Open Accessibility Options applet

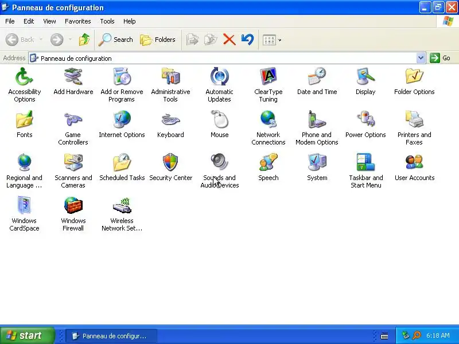(x=24, y=85)
